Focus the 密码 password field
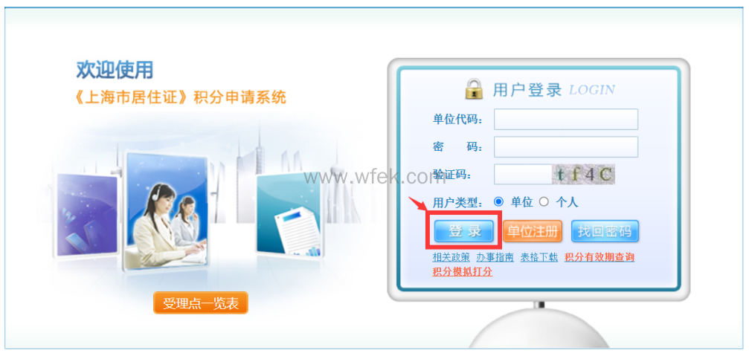 [x=566, y=147]
